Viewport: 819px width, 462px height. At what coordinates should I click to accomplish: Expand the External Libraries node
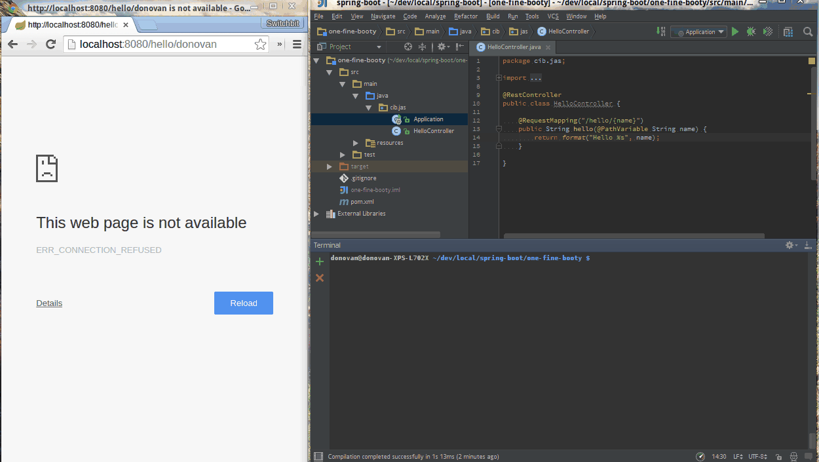point(316,213)
